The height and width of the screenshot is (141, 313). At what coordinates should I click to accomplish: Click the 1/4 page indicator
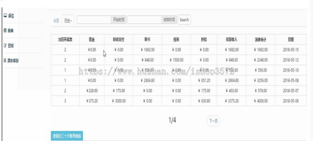pyautogui.click(x=172, y=120)
